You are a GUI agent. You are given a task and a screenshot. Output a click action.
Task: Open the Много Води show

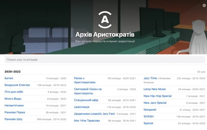tap(13, 99)
